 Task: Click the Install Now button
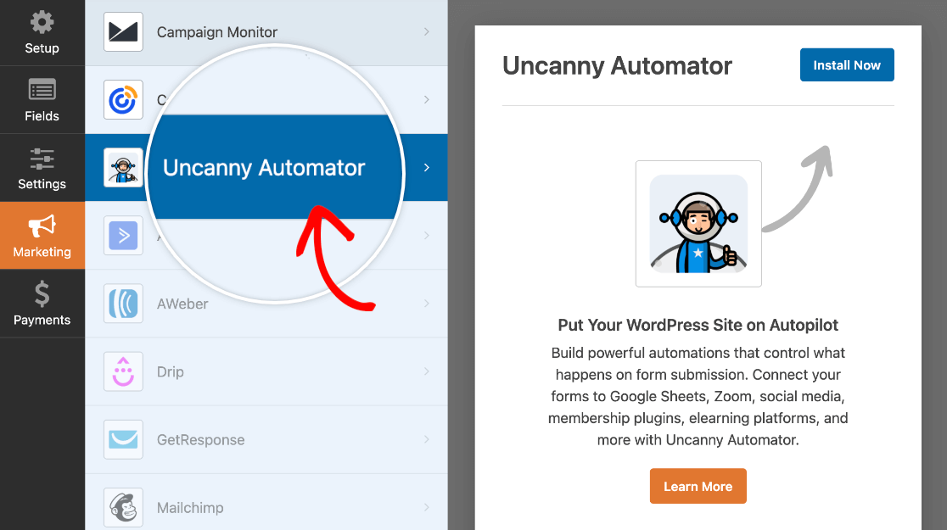click(x=847, y=64)
